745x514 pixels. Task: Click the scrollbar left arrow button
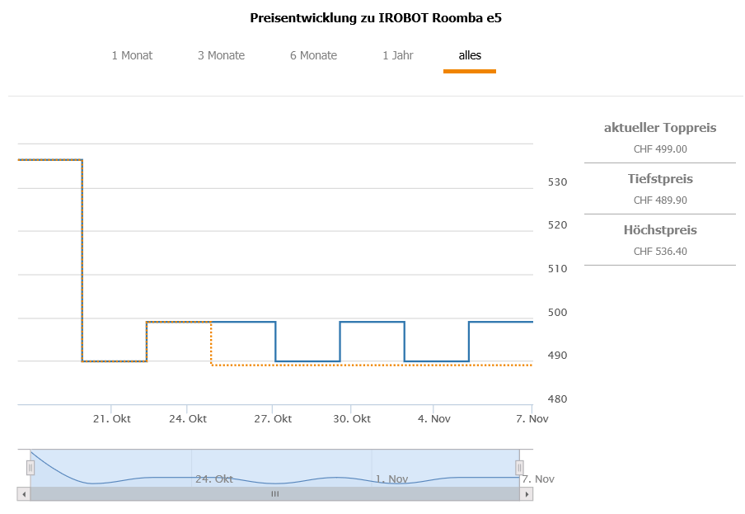23,493
